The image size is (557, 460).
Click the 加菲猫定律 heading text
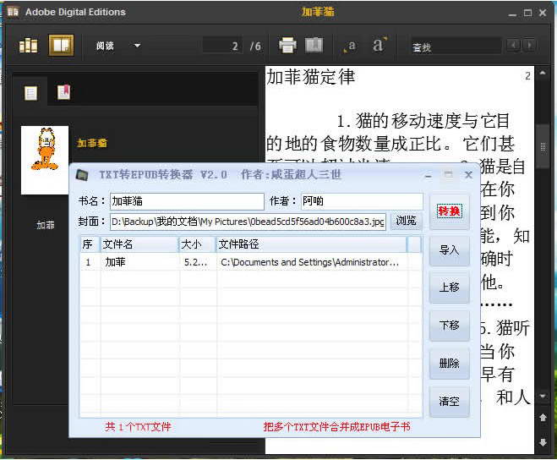(x=311, y=77)
